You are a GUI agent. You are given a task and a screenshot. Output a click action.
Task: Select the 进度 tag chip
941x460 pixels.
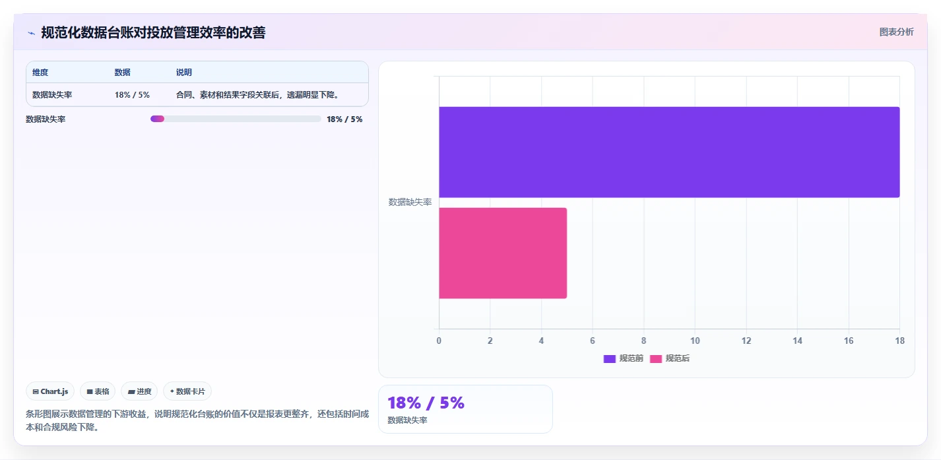click(139, 391)
